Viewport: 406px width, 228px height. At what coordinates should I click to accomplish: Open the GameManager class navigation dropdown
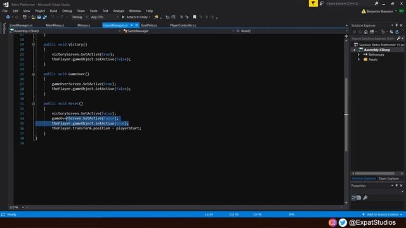tap(178, 31)
